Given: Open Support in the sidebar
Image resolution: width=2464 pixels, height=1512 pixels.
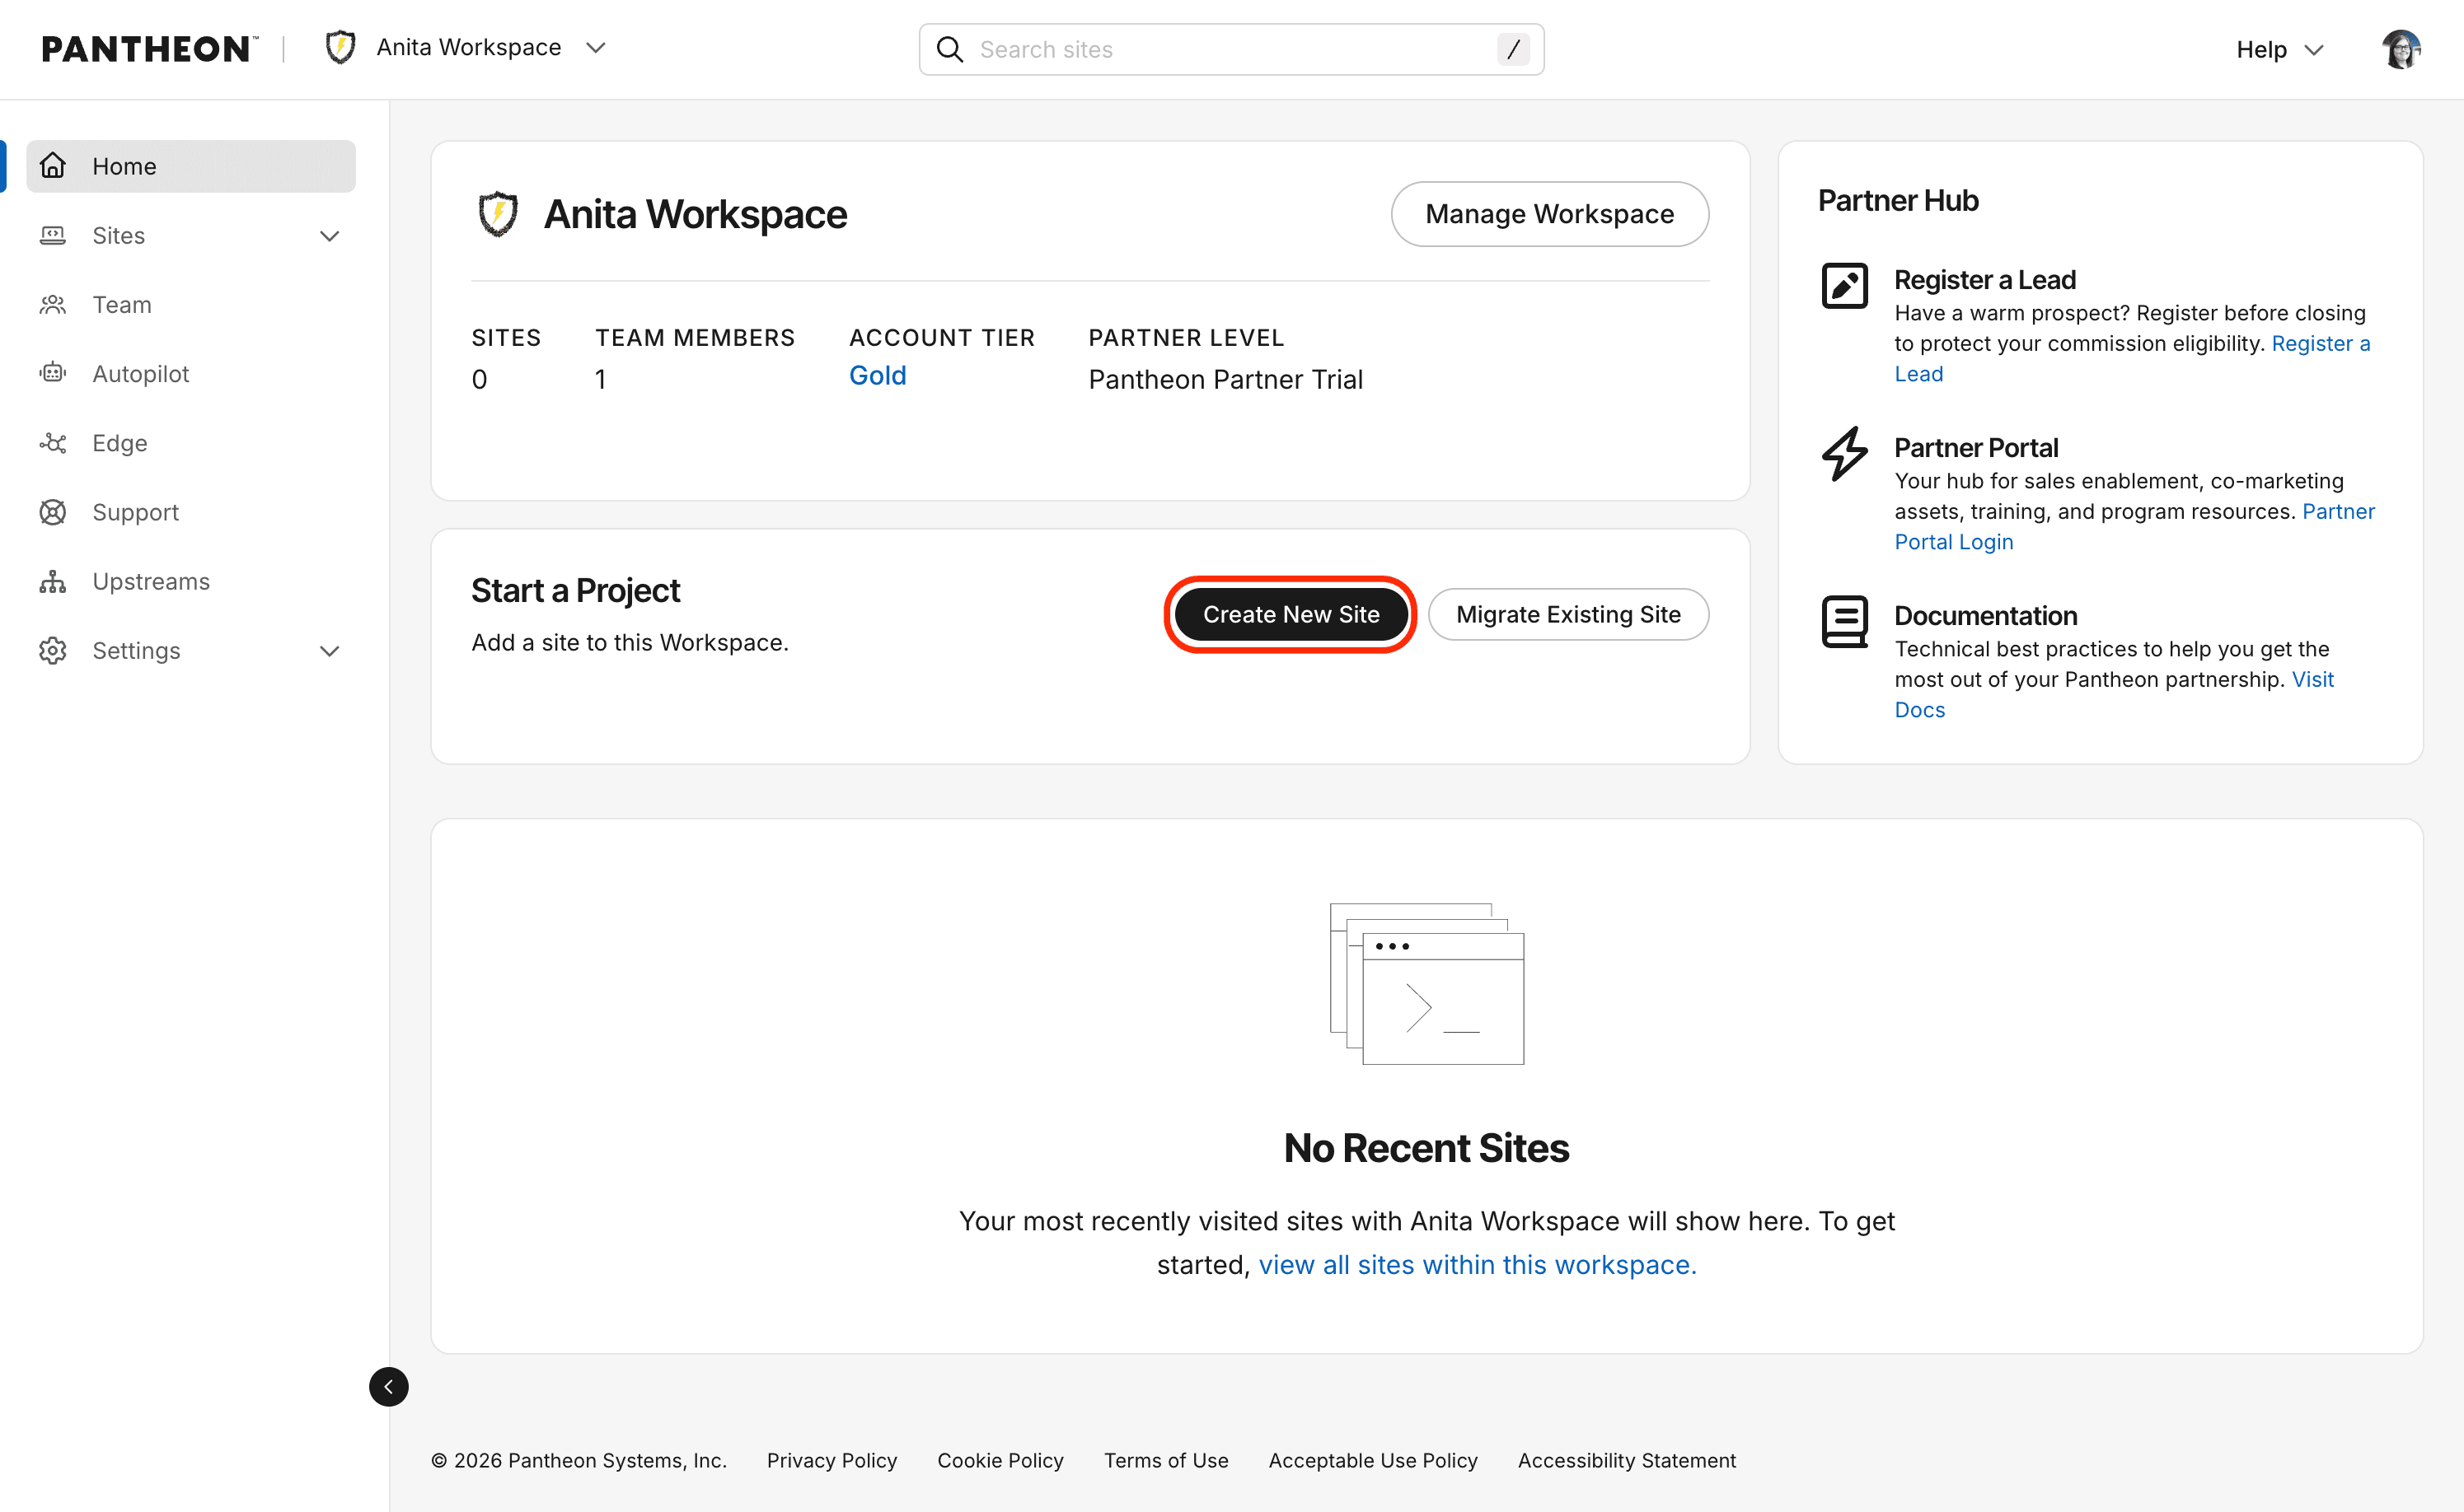Looking at the screenshot, I should (190, 512).
